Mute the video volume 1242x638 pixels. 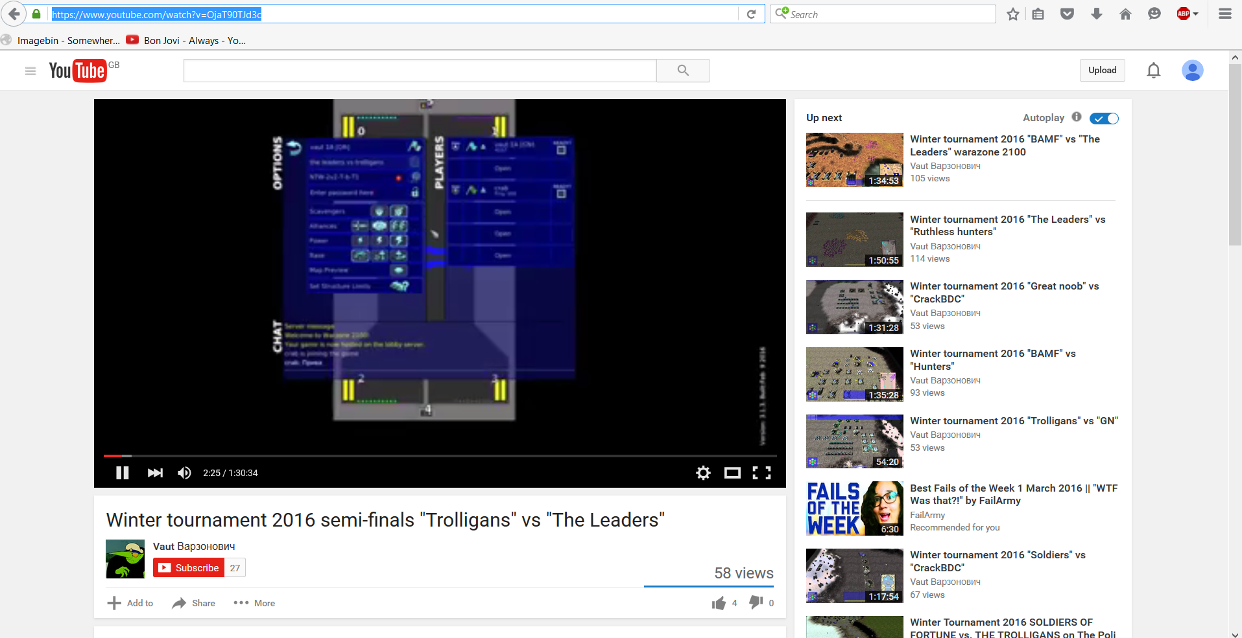[185, 473]
